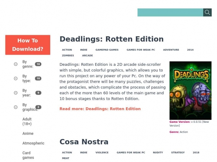Open the Cosa Nostra game title

click(84, 142)
